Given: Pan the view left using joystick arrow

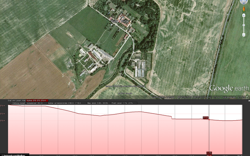Looking at the screenshot, I should pyautogui.click(x=241, y=1).
